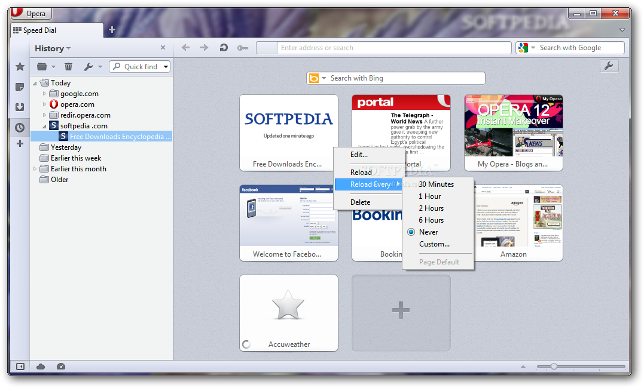
Task: Open a new tab with the plus button
Action: tap(112, 30)
